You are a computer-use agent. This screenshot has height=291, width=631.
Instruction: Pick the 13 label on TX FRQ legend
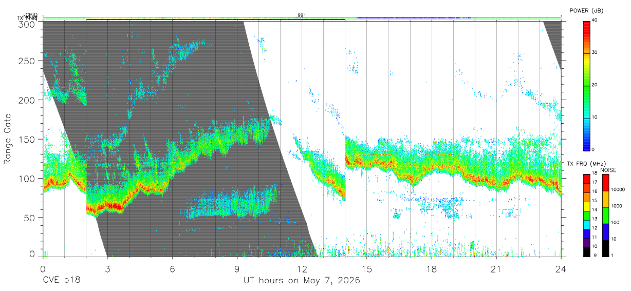[595, 219]
